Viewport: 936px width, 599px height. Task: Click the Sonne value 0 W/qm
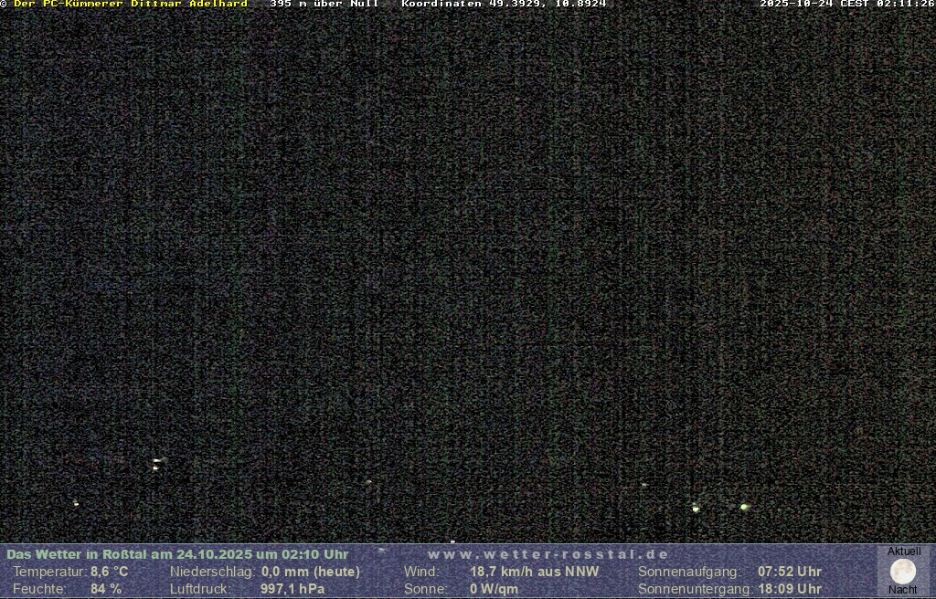click(x=494, y=589)
